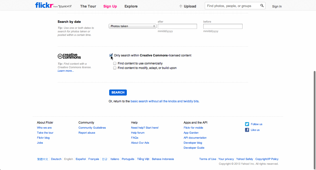Click the Sign Up link

point(110,6)
